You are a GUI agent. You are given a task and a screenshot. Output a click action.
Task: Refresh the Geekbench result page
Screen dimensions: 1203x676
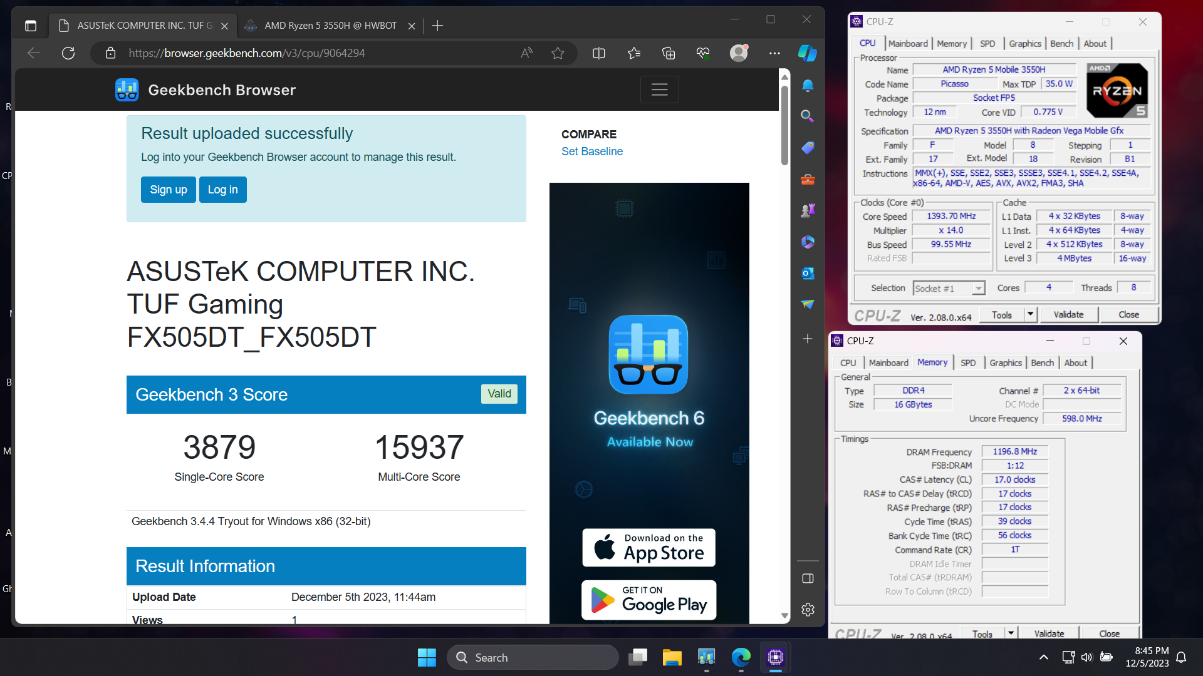pyautogui.click(x=68, y=53)
